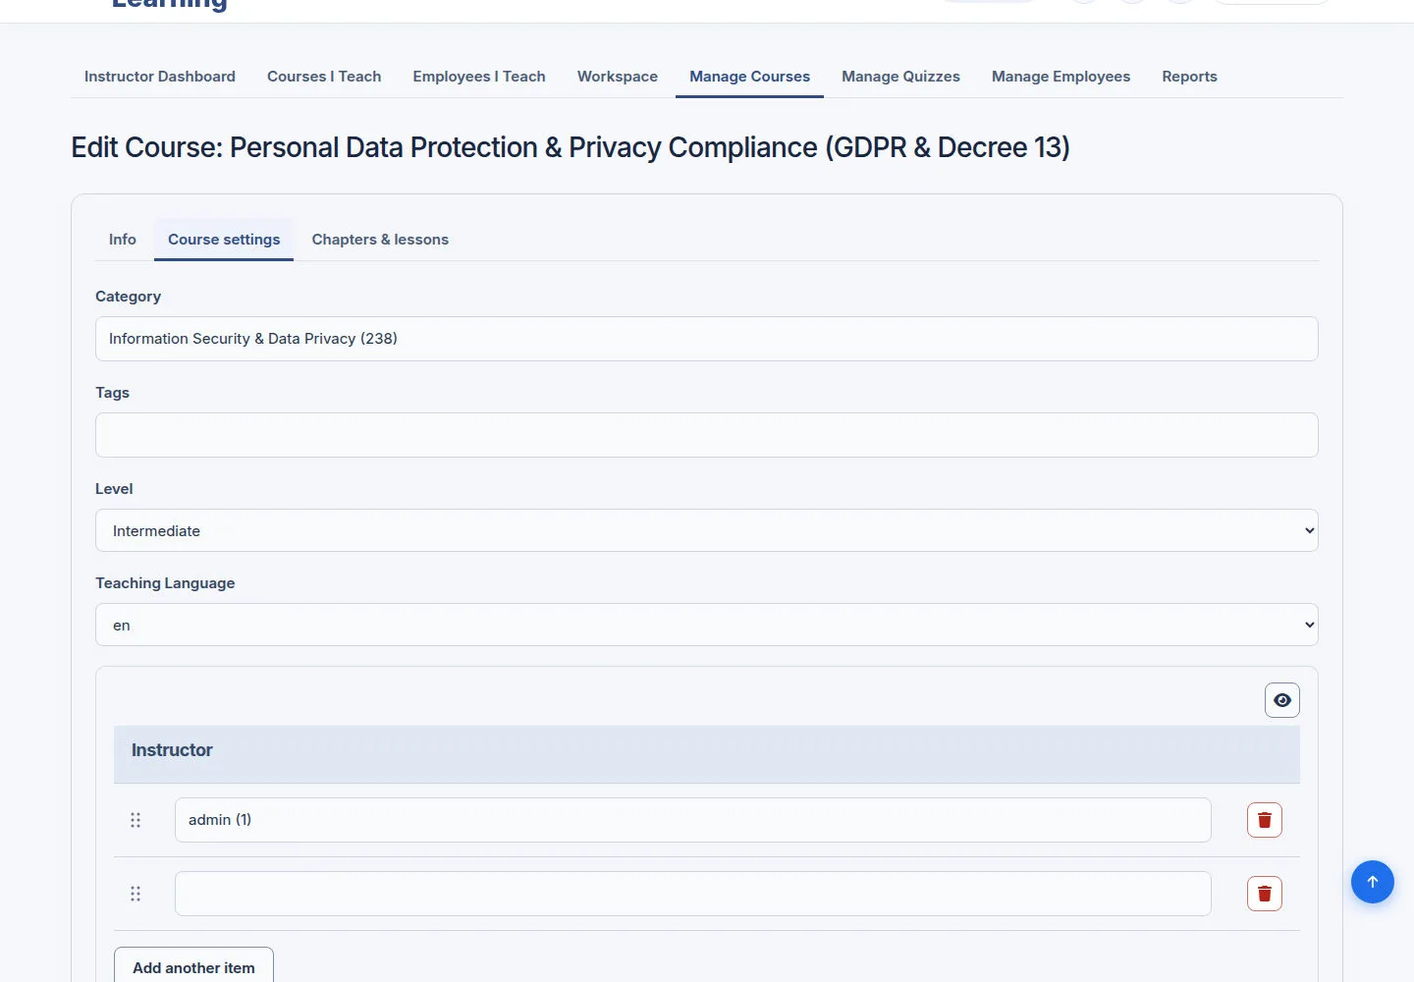The width and height of the screenshot is (1414, 982).
Task: Click Add another item button
Action: (x=193, y=967)
